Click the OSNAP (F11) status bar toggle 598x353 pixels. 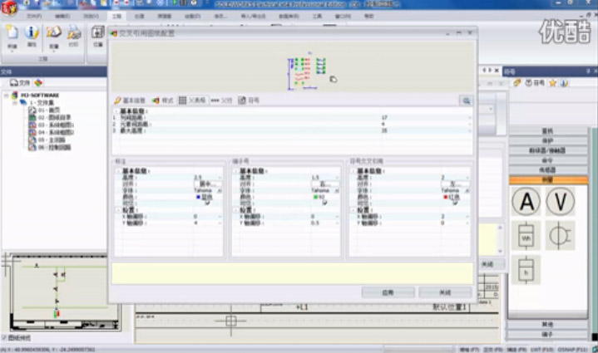pos(573,349)
